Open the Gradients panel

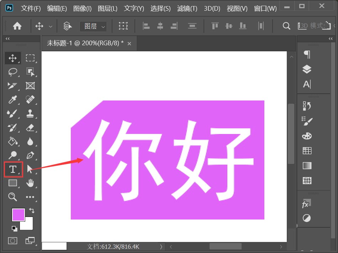coord(306,166)
